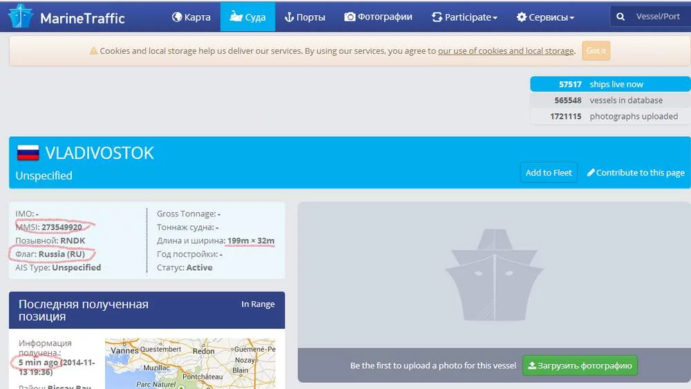Click the MarineTraffic ship logo icon

tap(20, 16)
